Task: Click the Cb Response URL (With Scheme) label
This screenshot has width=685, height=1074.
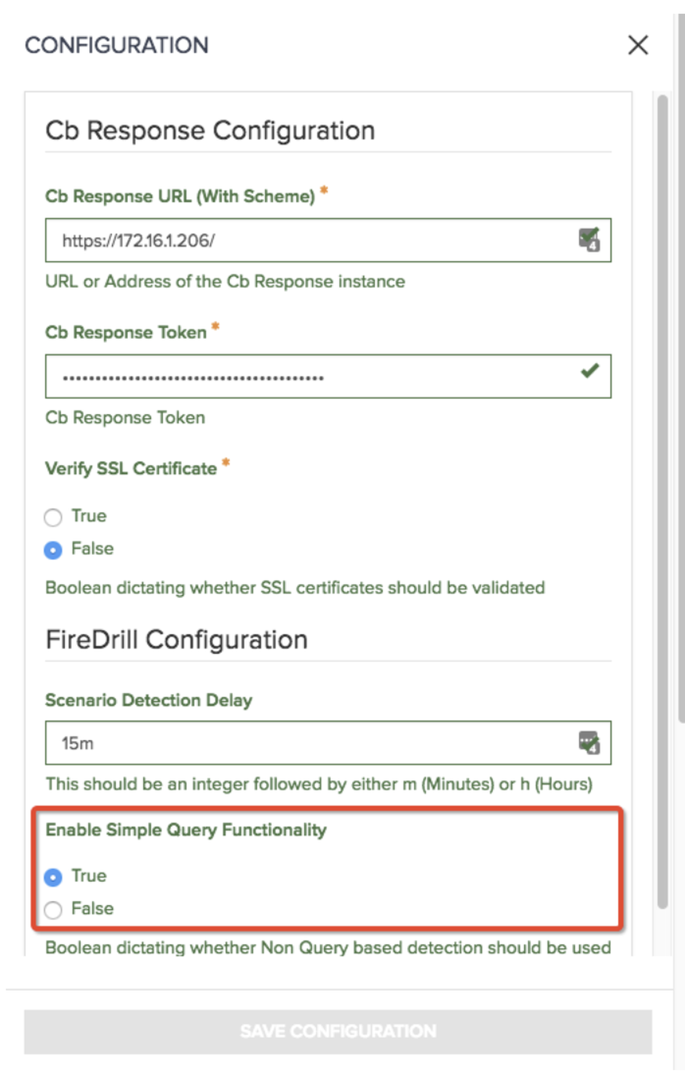Action: [180, 196]
